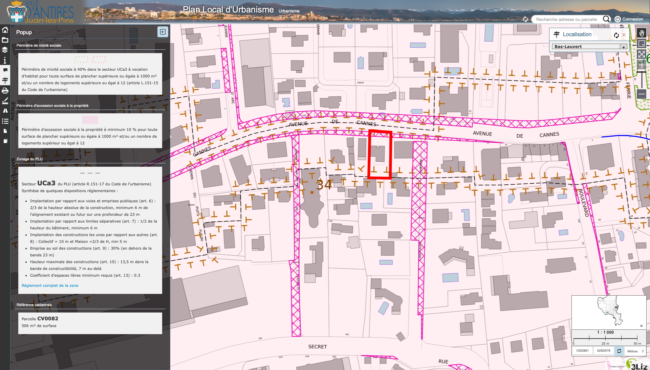Viewport: 650px width, 370px height.
Task: Click the zoom-out minus below slider
Action: 641,94
